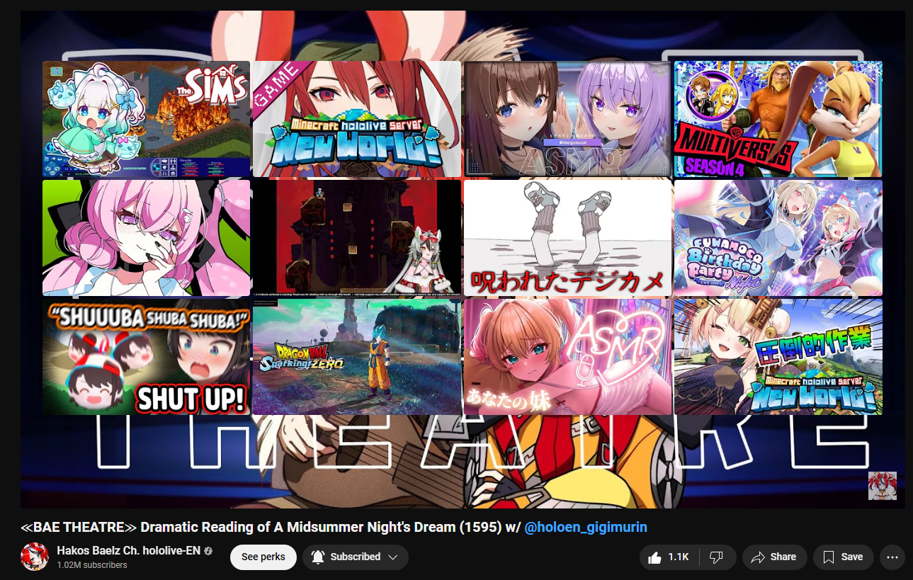Open SHUUUBA SHUBA SHUT UP thumbnail
Screen dimensions: 913x580
(x=146, y=357)
